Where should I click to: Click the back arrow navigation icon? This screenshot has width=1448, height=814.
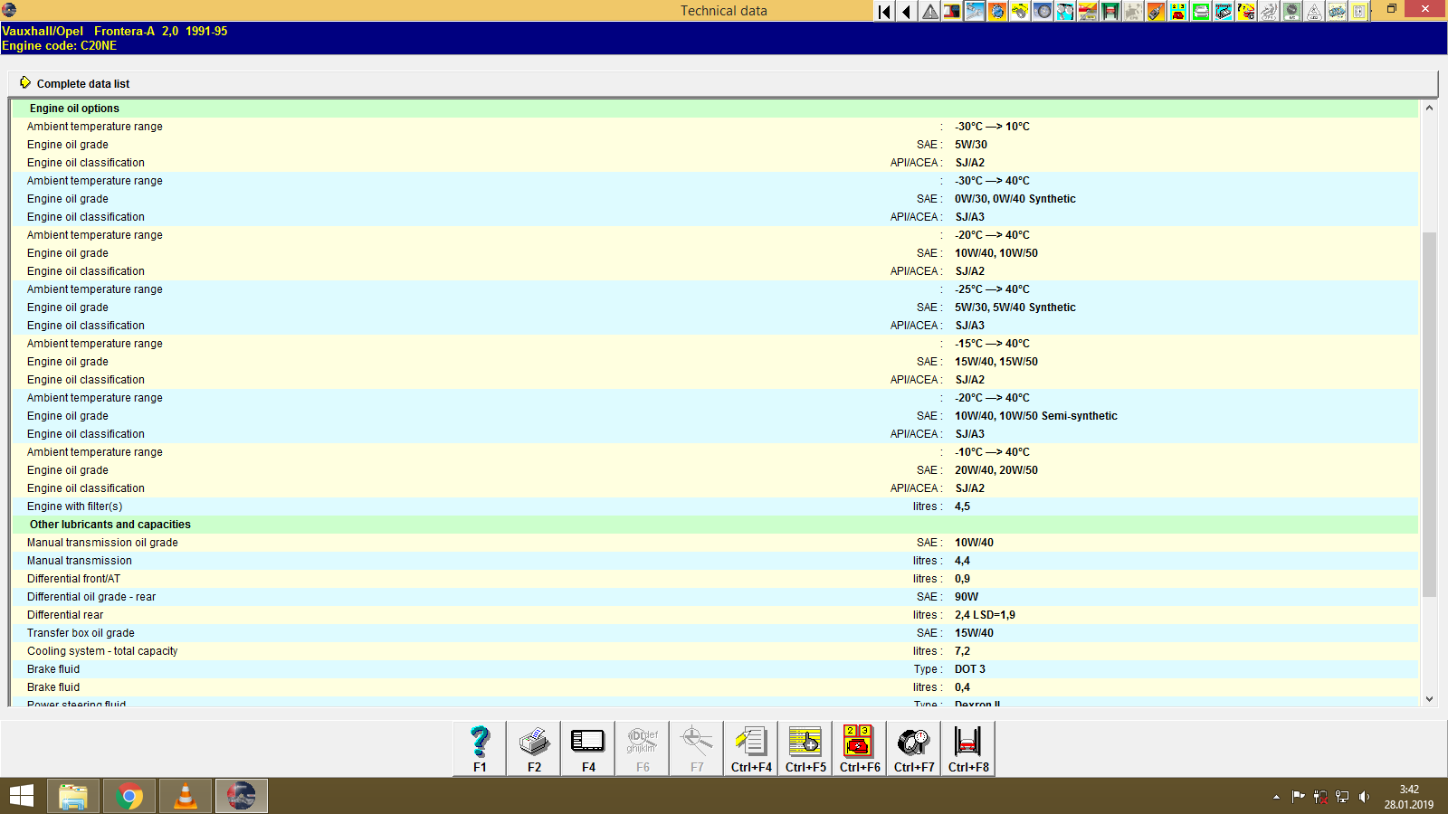pyautogui.click(x=906, y=12)
